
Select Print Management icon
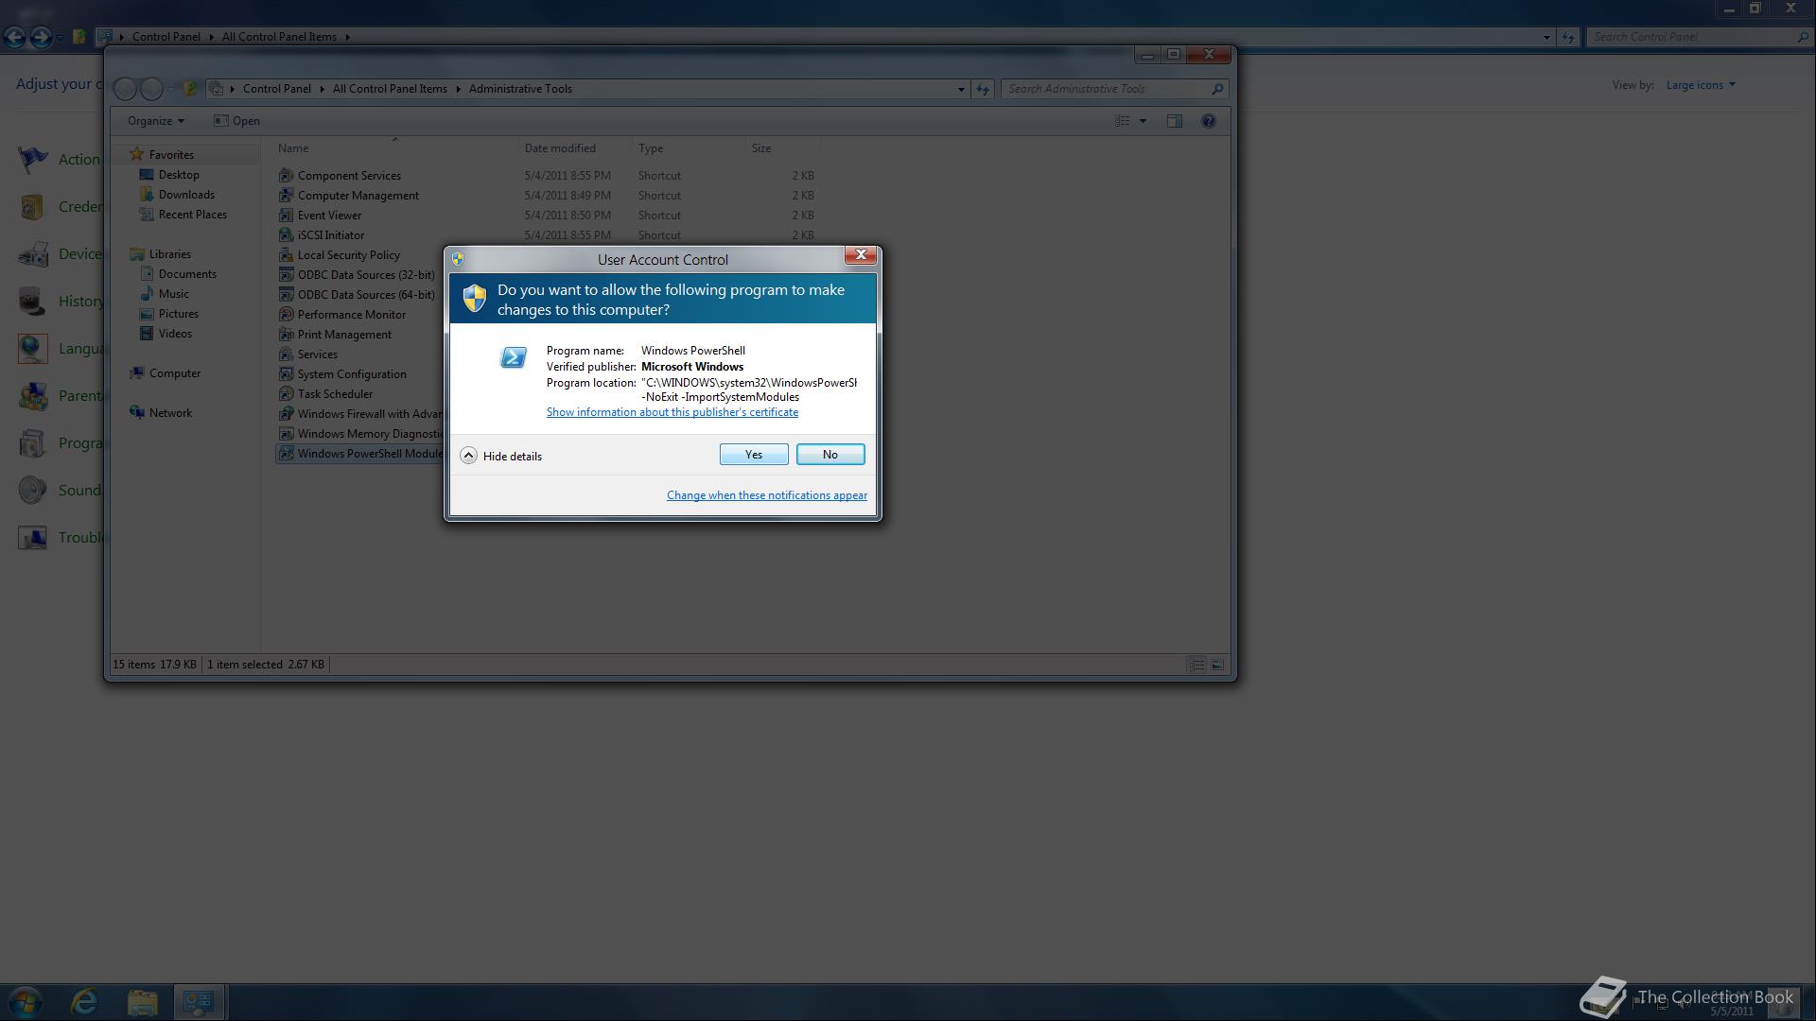[286, 335]
